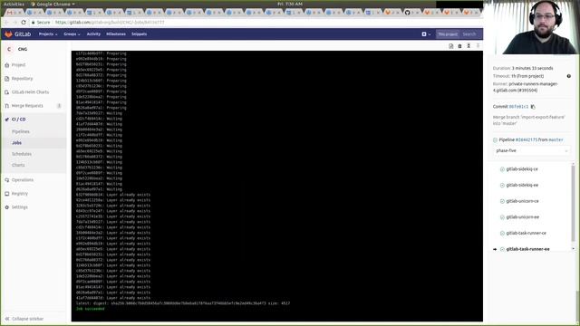This screenshot has width=580, height=326.
Task: Click the scroll to bottom log icon
Action: (x=478, y=46)
